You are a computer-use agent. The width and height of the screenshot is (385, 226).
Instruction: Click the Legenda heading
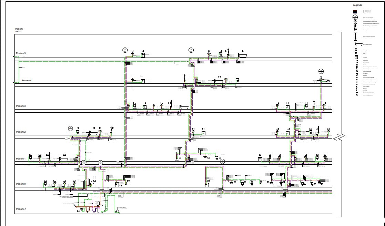tap(357, 5)
